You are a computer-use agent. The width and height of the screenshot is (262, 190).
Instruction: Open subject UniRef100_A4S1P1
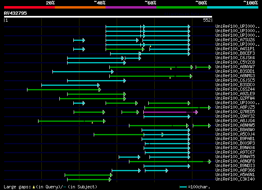point(235,49)
